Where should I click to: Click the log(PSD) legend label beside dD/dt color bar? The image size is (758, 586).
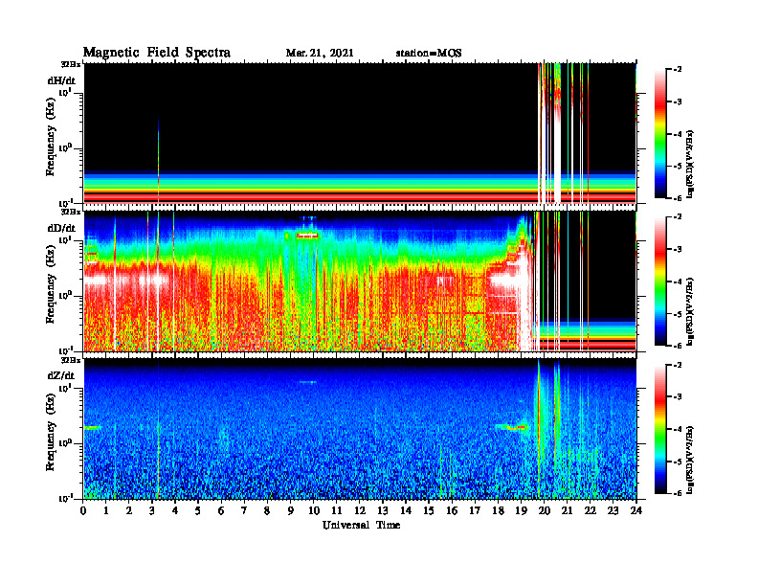[x=691, y=311]
